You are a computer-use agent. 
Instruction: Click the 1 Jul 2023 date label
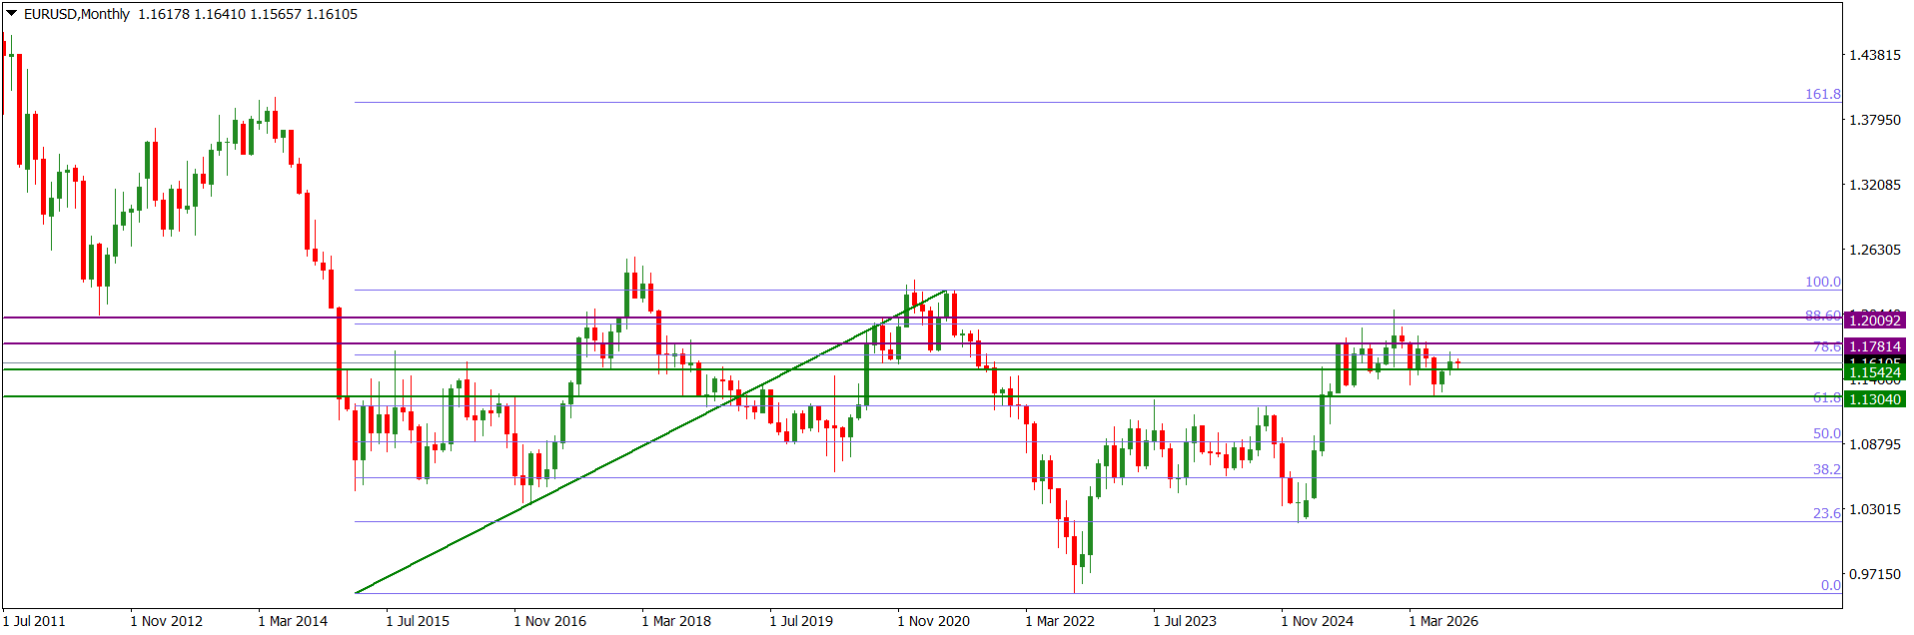1185,621
